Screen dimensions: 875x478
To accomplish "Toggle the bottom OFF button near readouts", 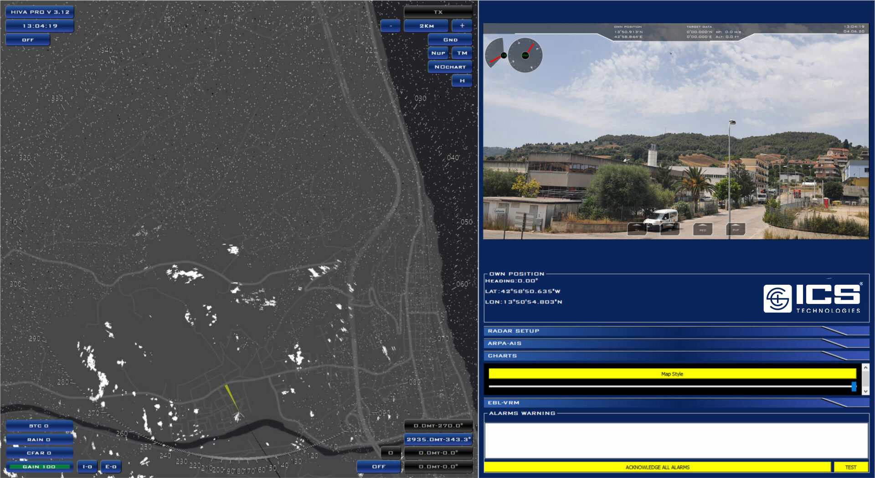I will point(379,467).
